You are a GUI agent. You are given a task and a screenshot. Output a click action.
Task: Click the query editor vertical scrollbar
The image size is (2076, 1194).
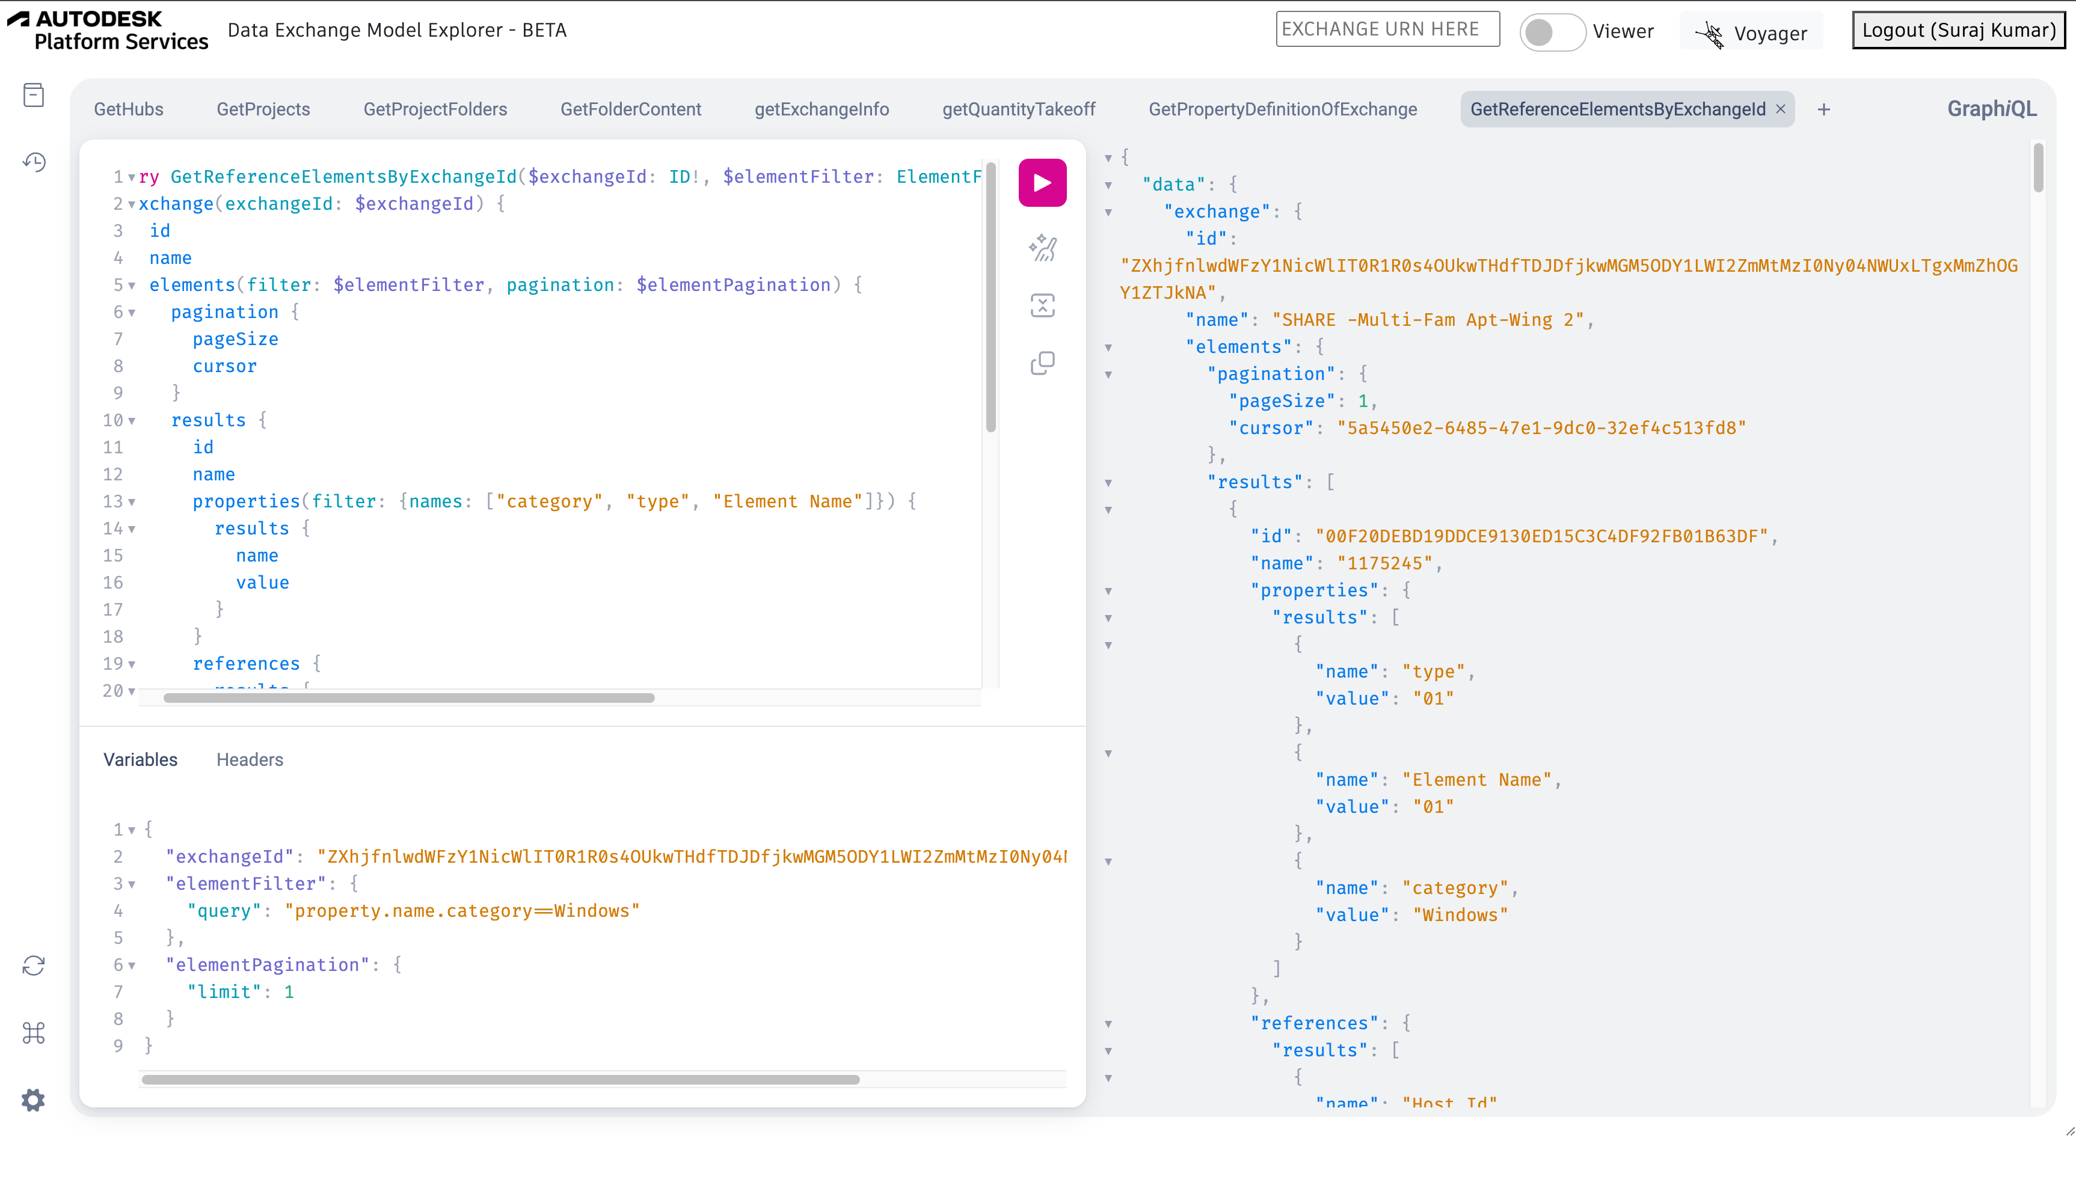(991, 297)
